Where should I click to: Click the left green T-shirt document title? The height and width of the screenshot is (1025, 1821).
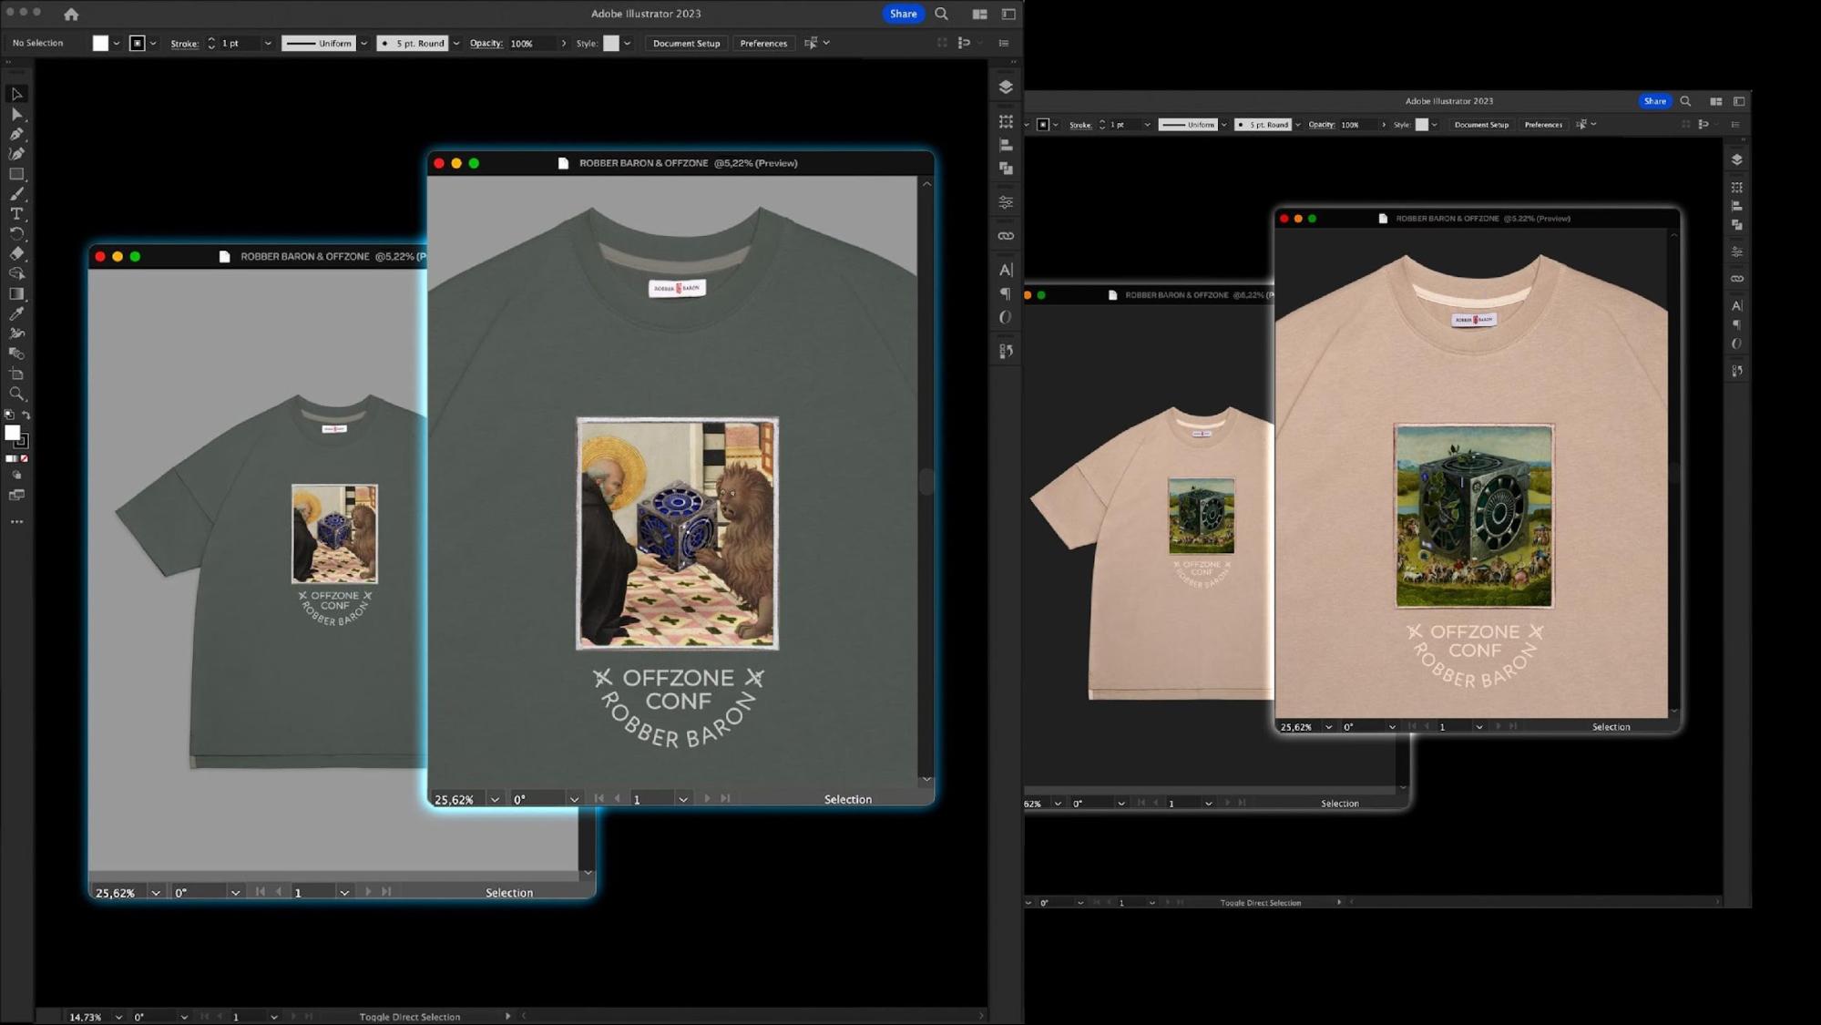(x=332, y=257)
